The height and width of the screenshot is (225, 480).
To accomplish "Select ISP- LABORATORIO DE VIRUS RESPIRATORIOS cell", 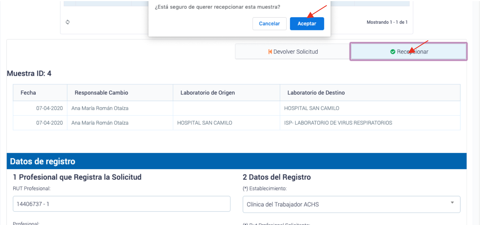I will click(x=370, y=123).
